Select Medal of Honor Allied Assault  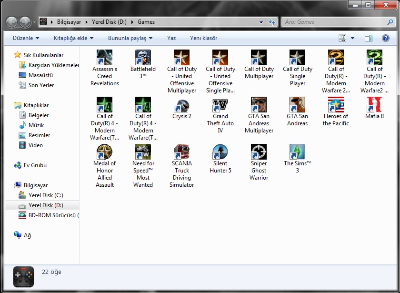105,166
